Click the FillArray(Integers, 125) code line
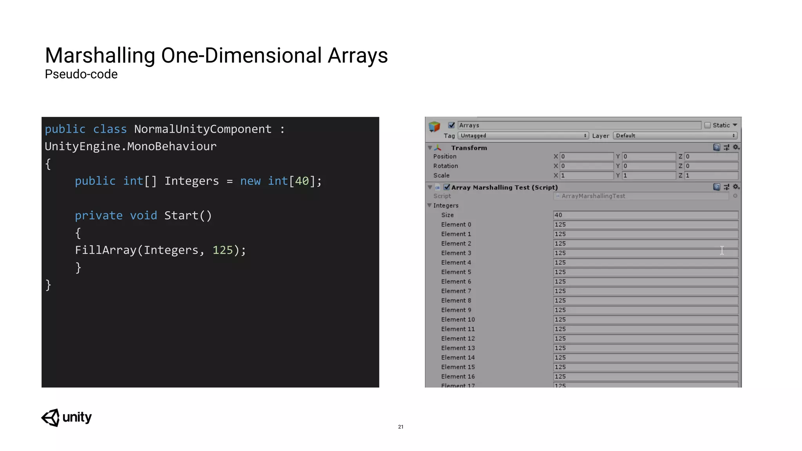802x451 pixels. [x=161, y=250]
